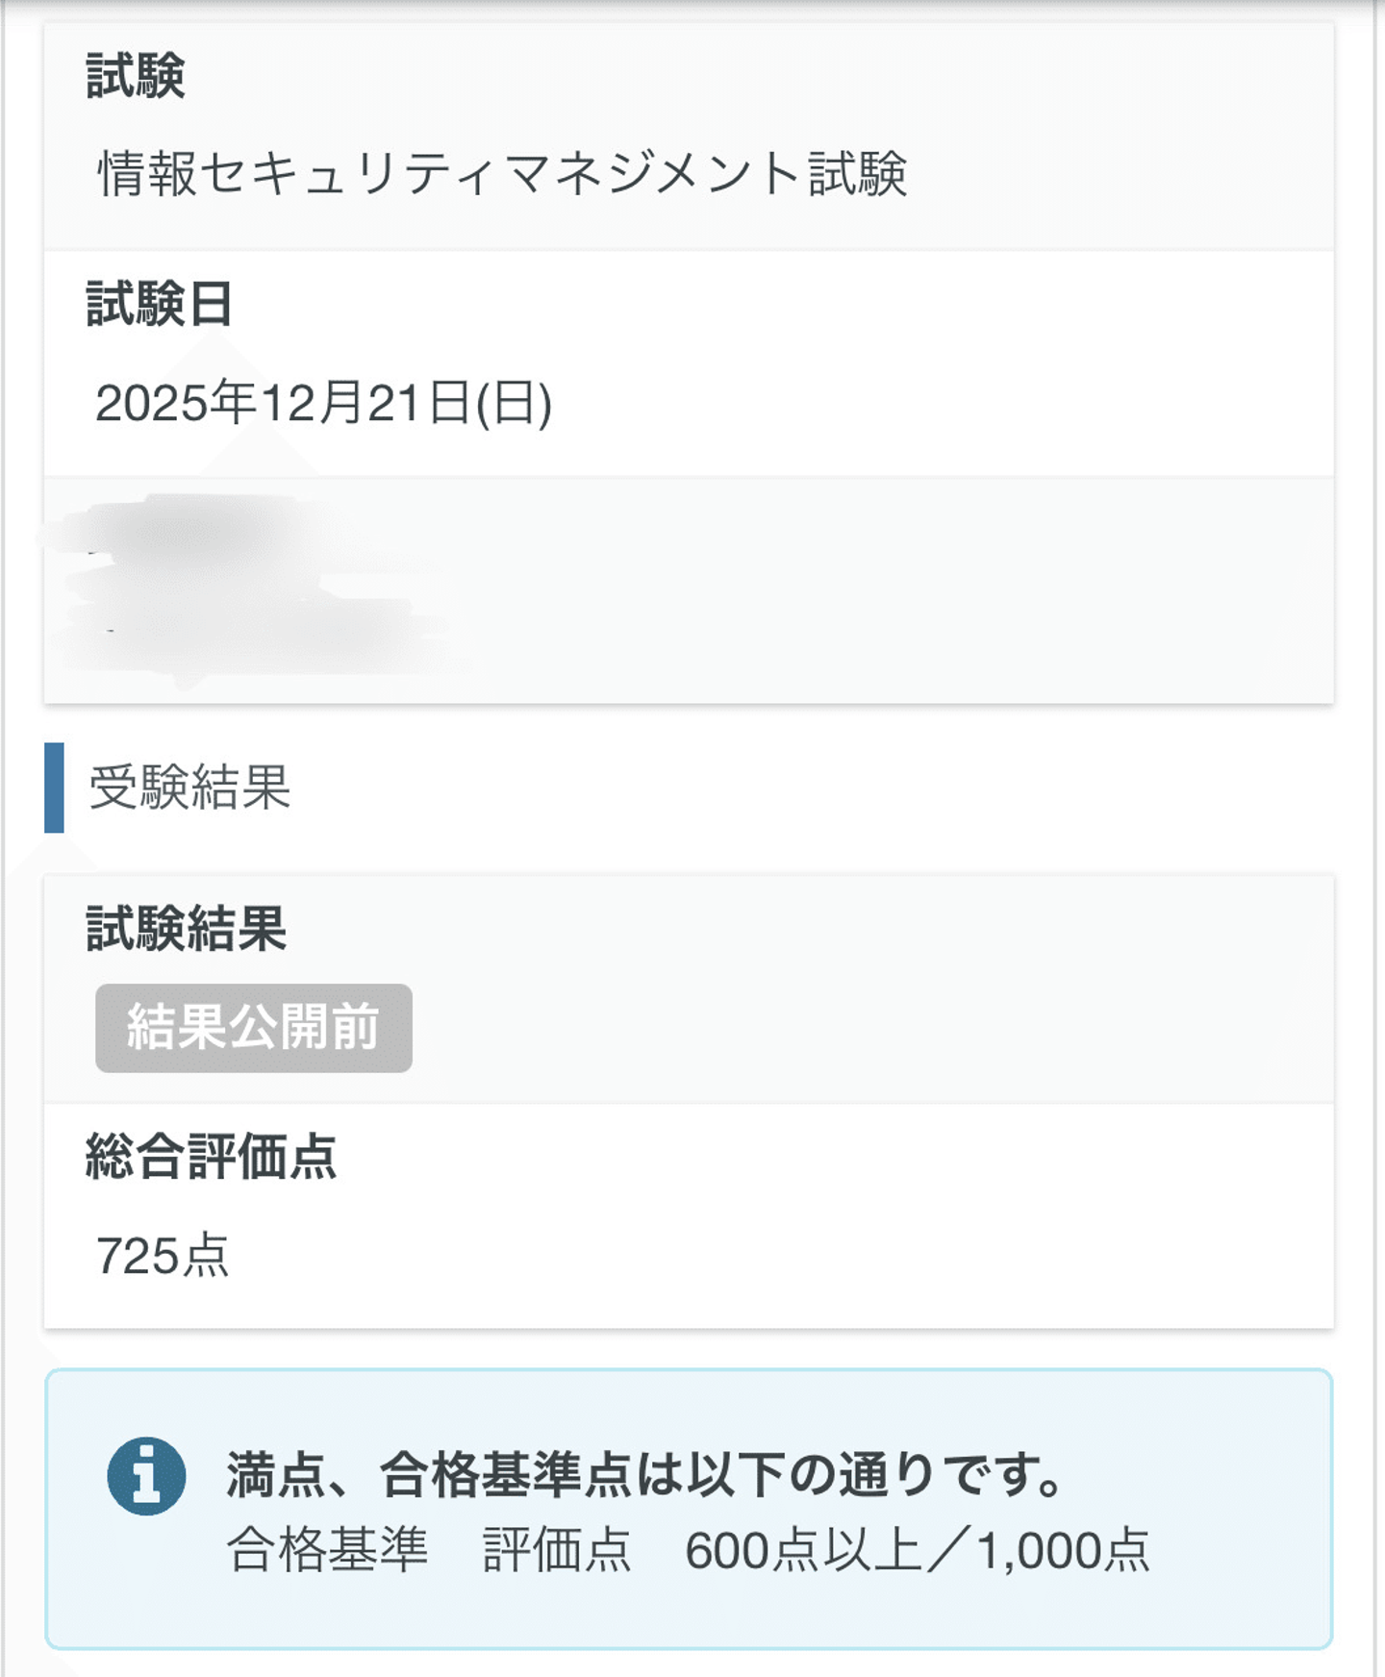Select the 試験 field label
The height and width of the screenshot is (1677, 1385).
pos(136,76)
